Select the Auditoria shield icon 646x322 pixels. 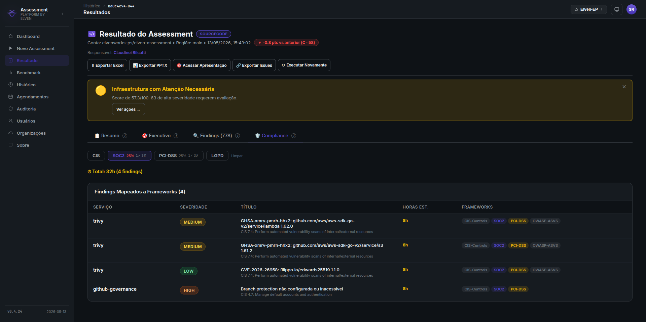point(10,109)
